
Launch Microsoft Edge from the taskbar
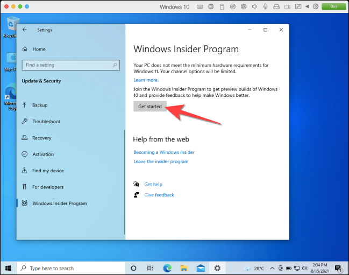pyautogui.click(x=167, y=268)
